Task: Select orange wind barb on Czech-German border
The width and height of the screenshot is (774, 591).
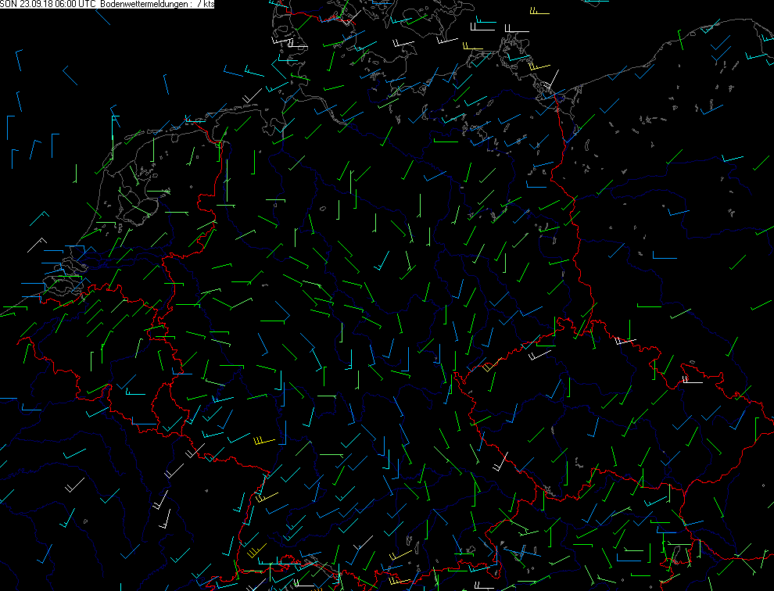Action: coord(491,364)
